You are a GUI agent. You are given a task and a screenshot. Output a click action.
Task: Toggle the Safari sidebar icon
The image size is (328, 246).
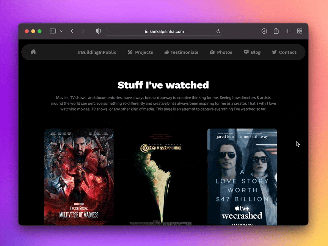52,31
